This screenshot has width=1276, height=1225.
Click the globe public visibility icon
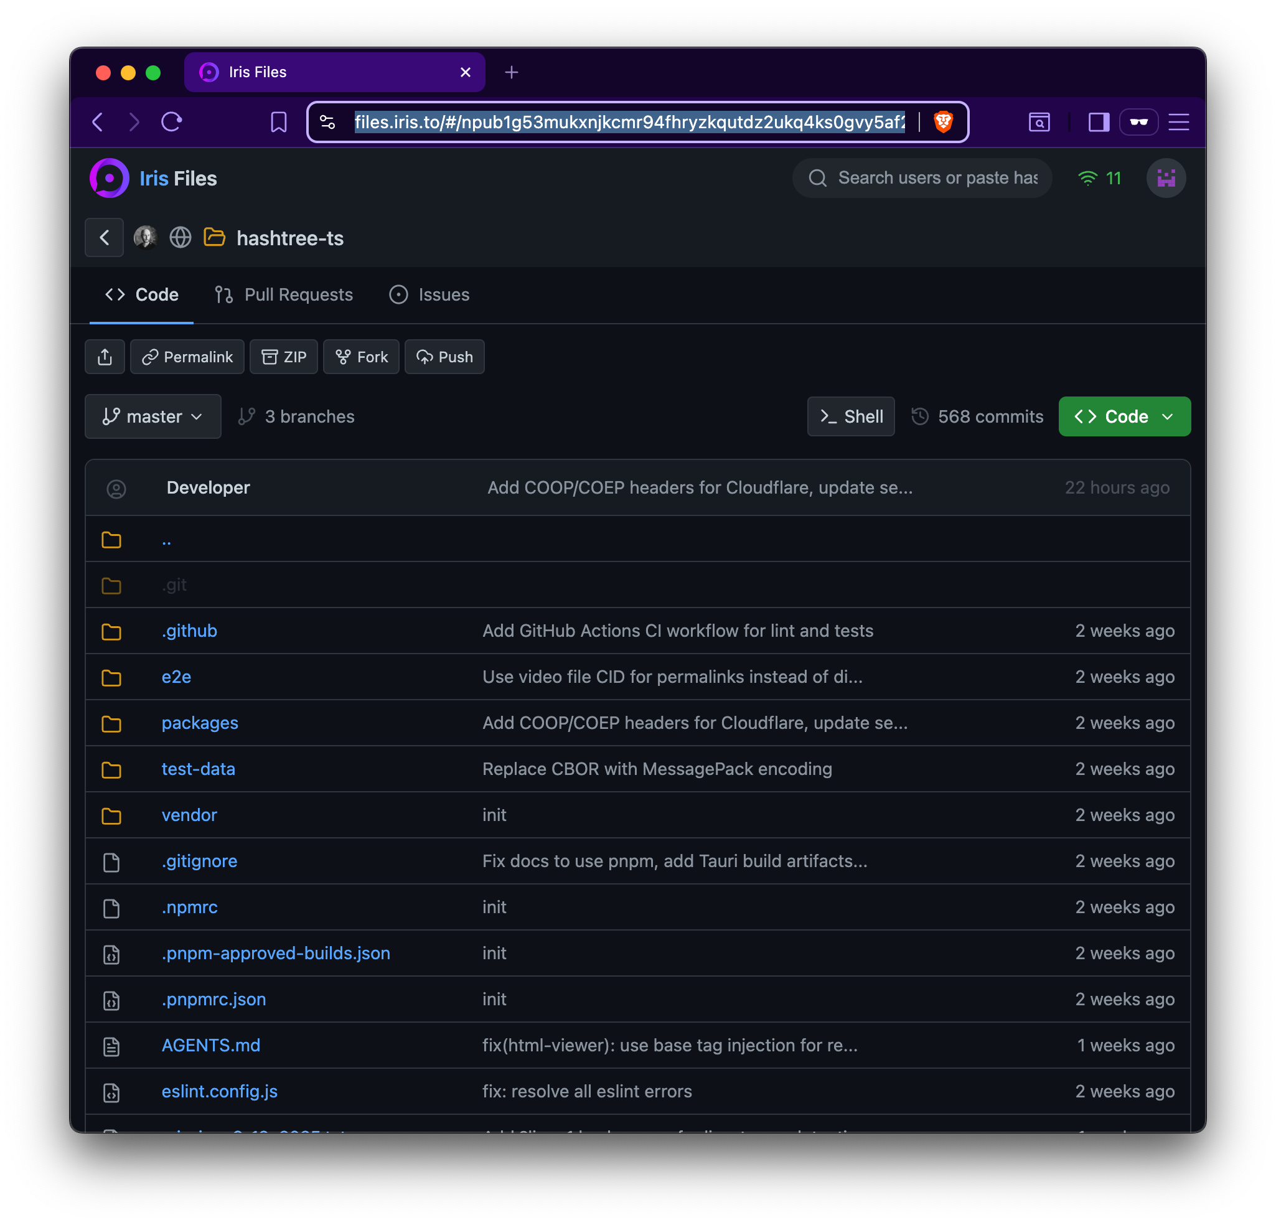181,238
